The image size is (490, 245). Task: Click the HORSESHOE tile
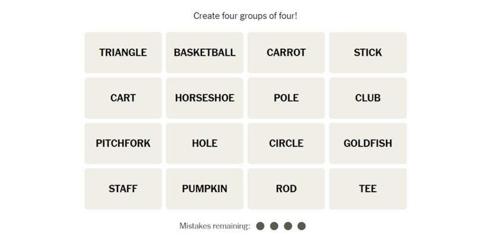(204, 98)
